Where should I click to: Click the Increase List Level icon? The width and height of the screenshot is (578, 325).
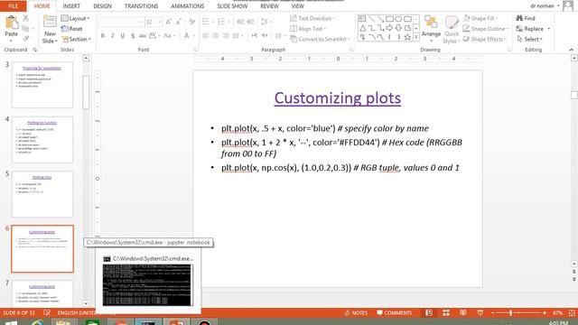point(251,22)
